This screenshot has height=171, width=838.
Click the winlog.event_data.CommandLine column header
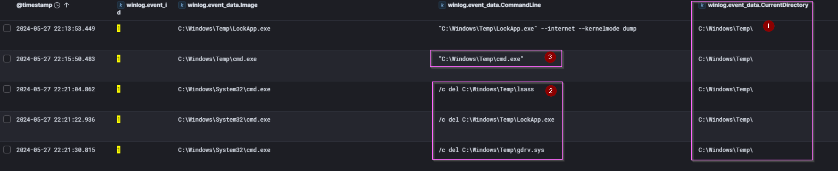click(494, 5)
